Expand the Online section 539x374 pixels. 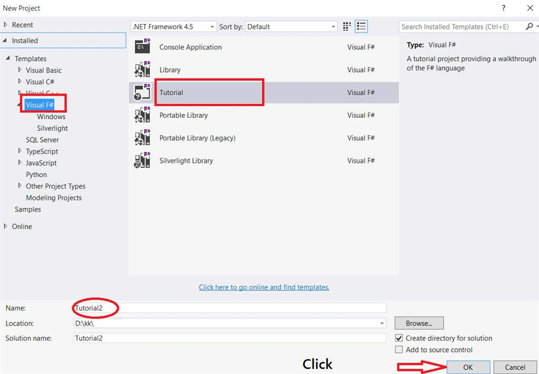(5, 226)
